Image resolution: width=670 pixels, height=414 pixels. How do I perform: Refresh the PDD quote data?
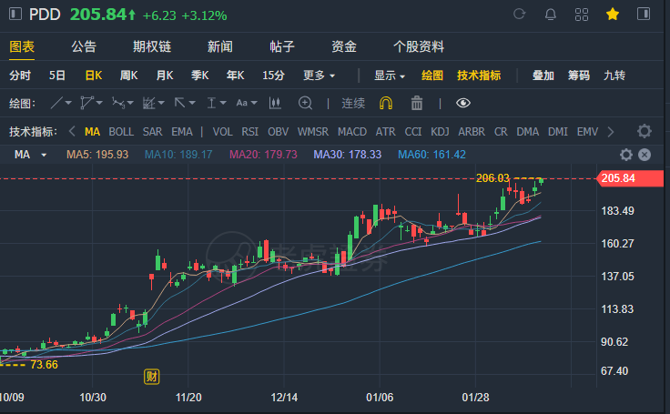point(519,14)
